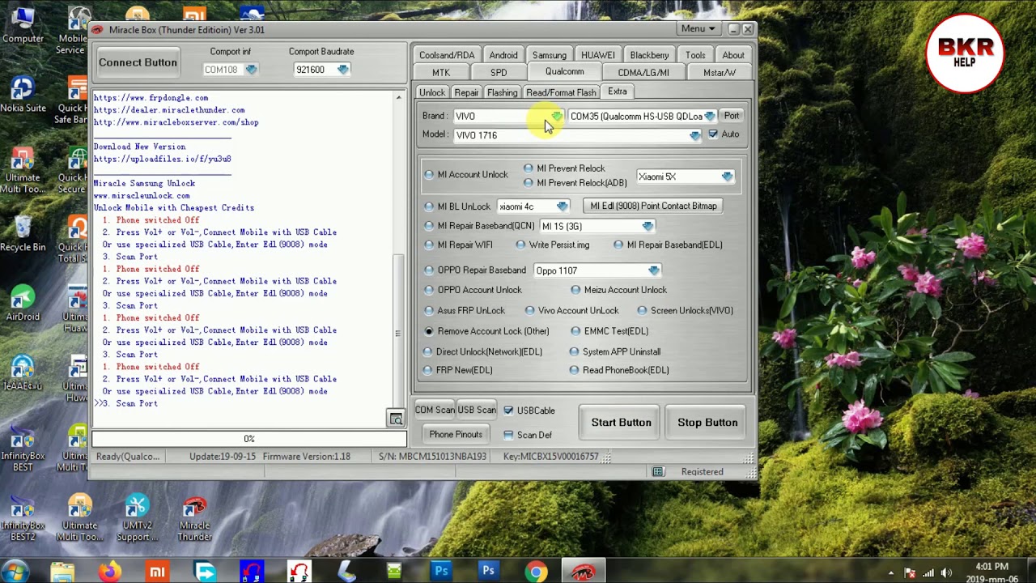Select the MI Prevent Relock option

529,168
